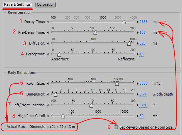
Task: Click the Decay Time increase arrow
Action: tap(138, 22)
